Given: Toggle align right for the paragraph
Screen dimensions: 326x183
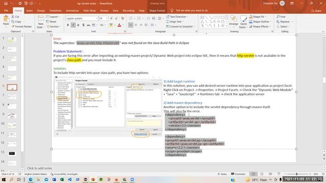Looking at the screenshot, I should 141,25.
